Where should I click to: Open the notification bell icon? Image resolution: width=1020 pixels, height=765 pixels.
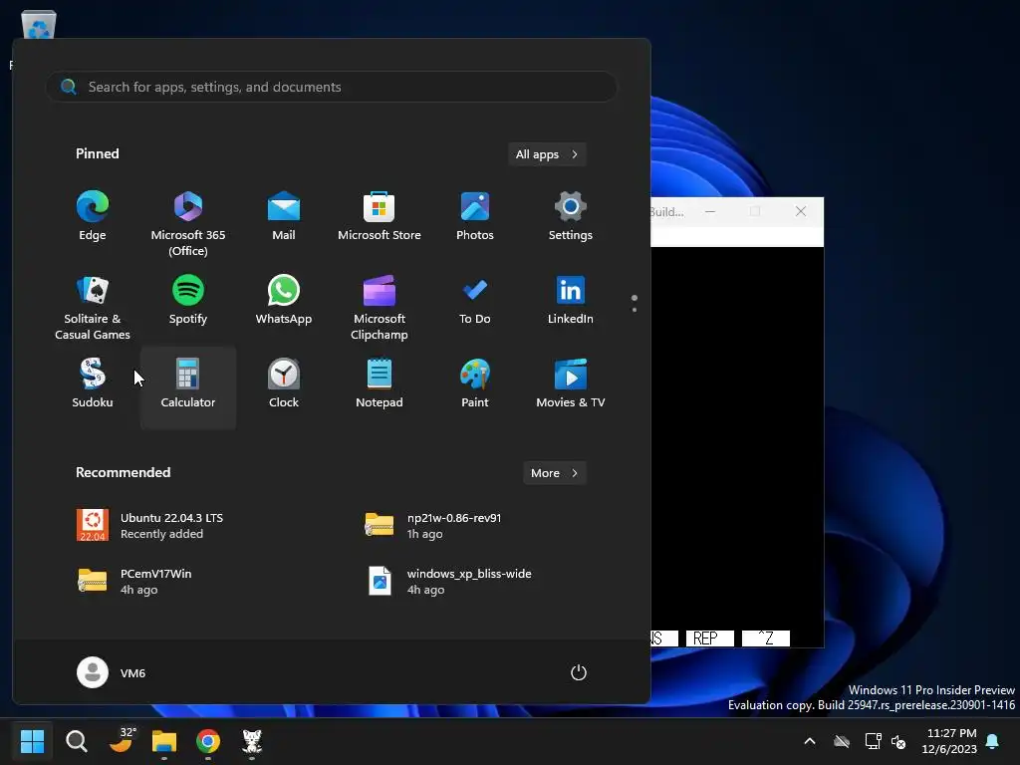993,741
